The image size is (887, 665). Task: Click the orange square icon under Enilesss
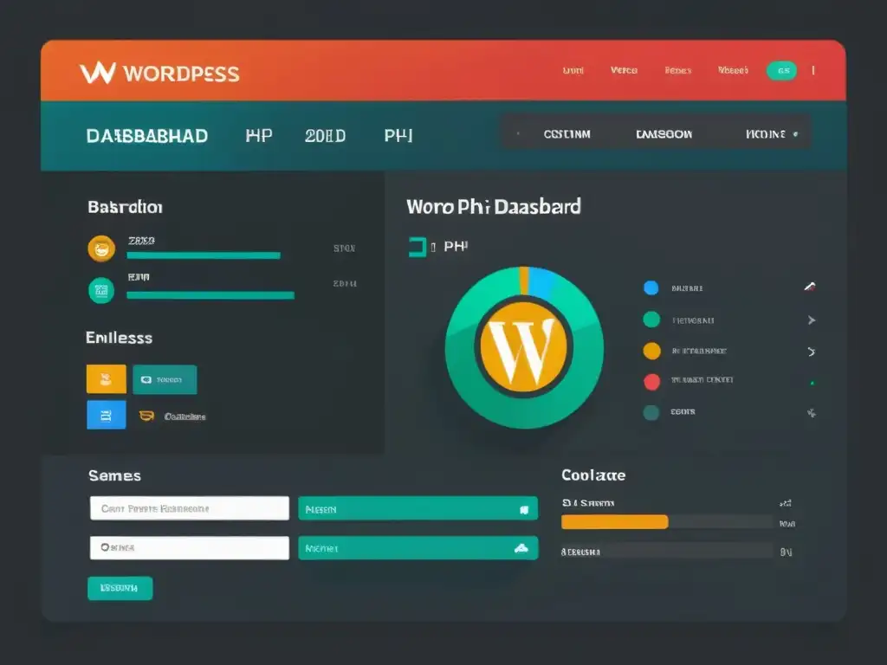[106, 379]
